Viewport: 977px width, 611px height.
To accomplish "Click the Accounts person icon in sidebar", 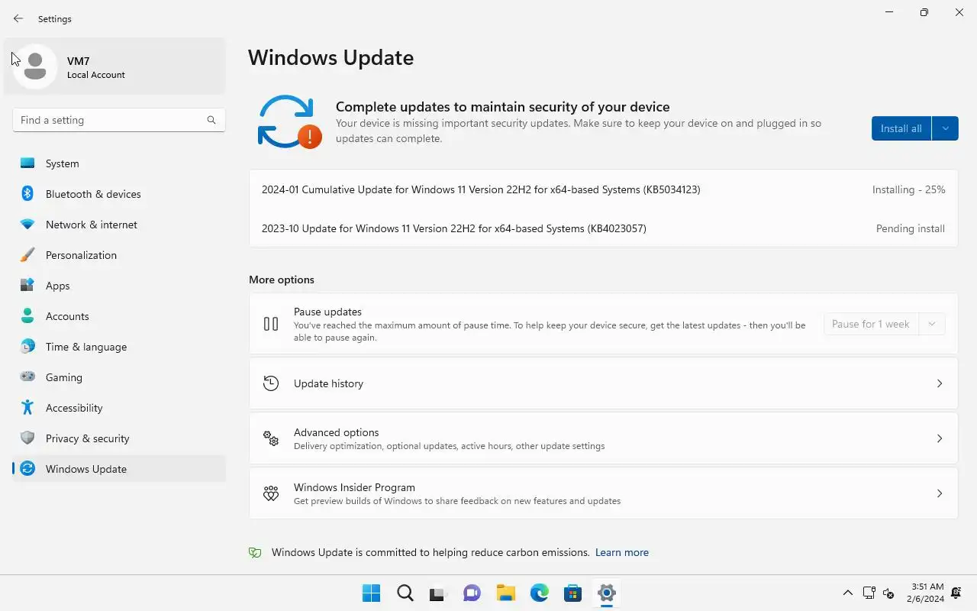I will click(x=27, y=316).
